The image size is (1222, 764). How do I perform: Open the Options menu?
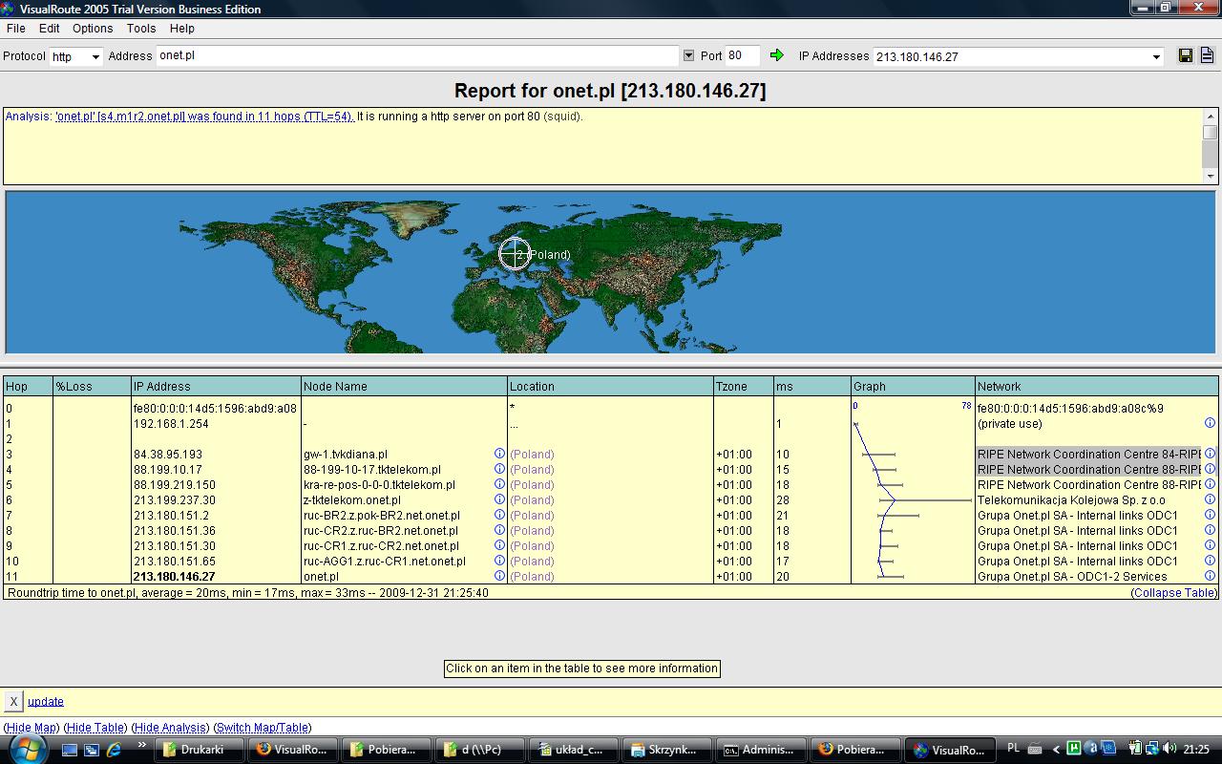point(93,29)
